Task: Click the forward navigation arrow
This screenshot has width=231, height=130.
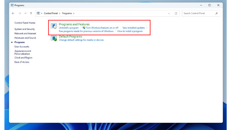Action: (x=20, y=13)
